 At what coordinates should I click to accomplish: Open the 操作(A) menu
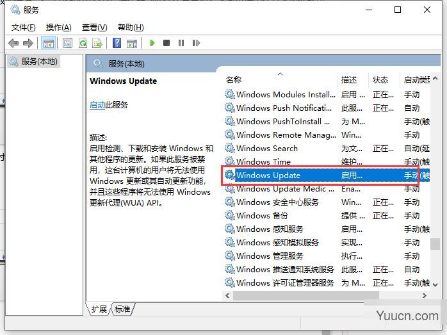(x=58, y=28)
